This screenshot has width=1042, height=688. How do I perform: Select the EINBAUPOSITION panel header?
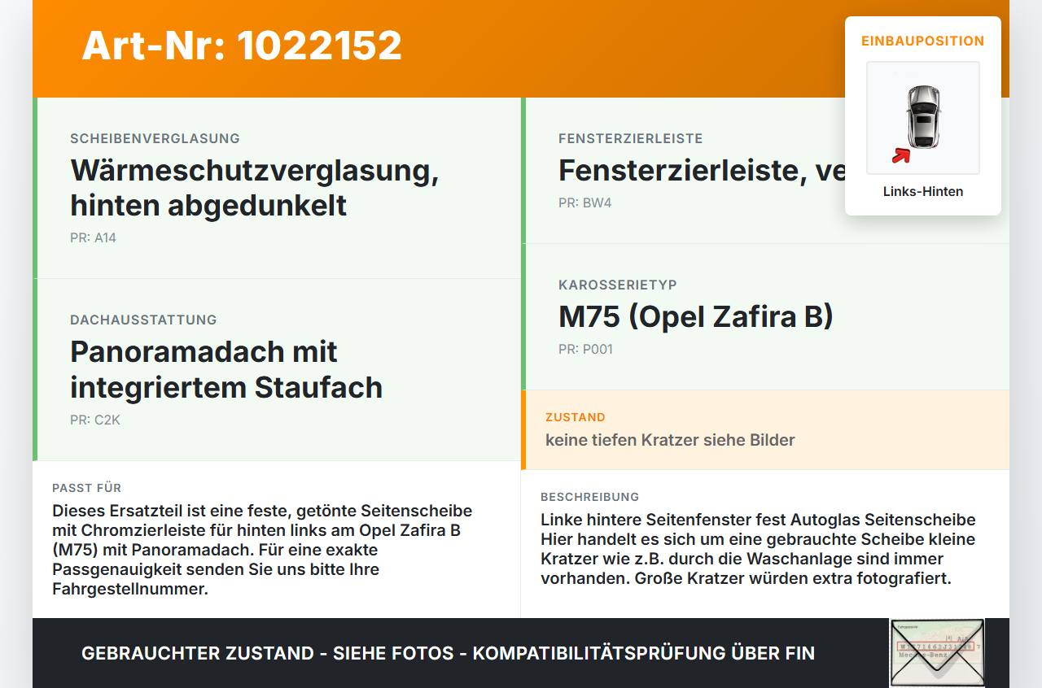(x=922, y=41)
